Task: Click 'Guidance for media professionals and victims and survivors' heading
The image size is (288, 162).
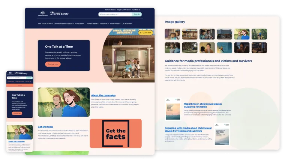Action: pos(208,61)
